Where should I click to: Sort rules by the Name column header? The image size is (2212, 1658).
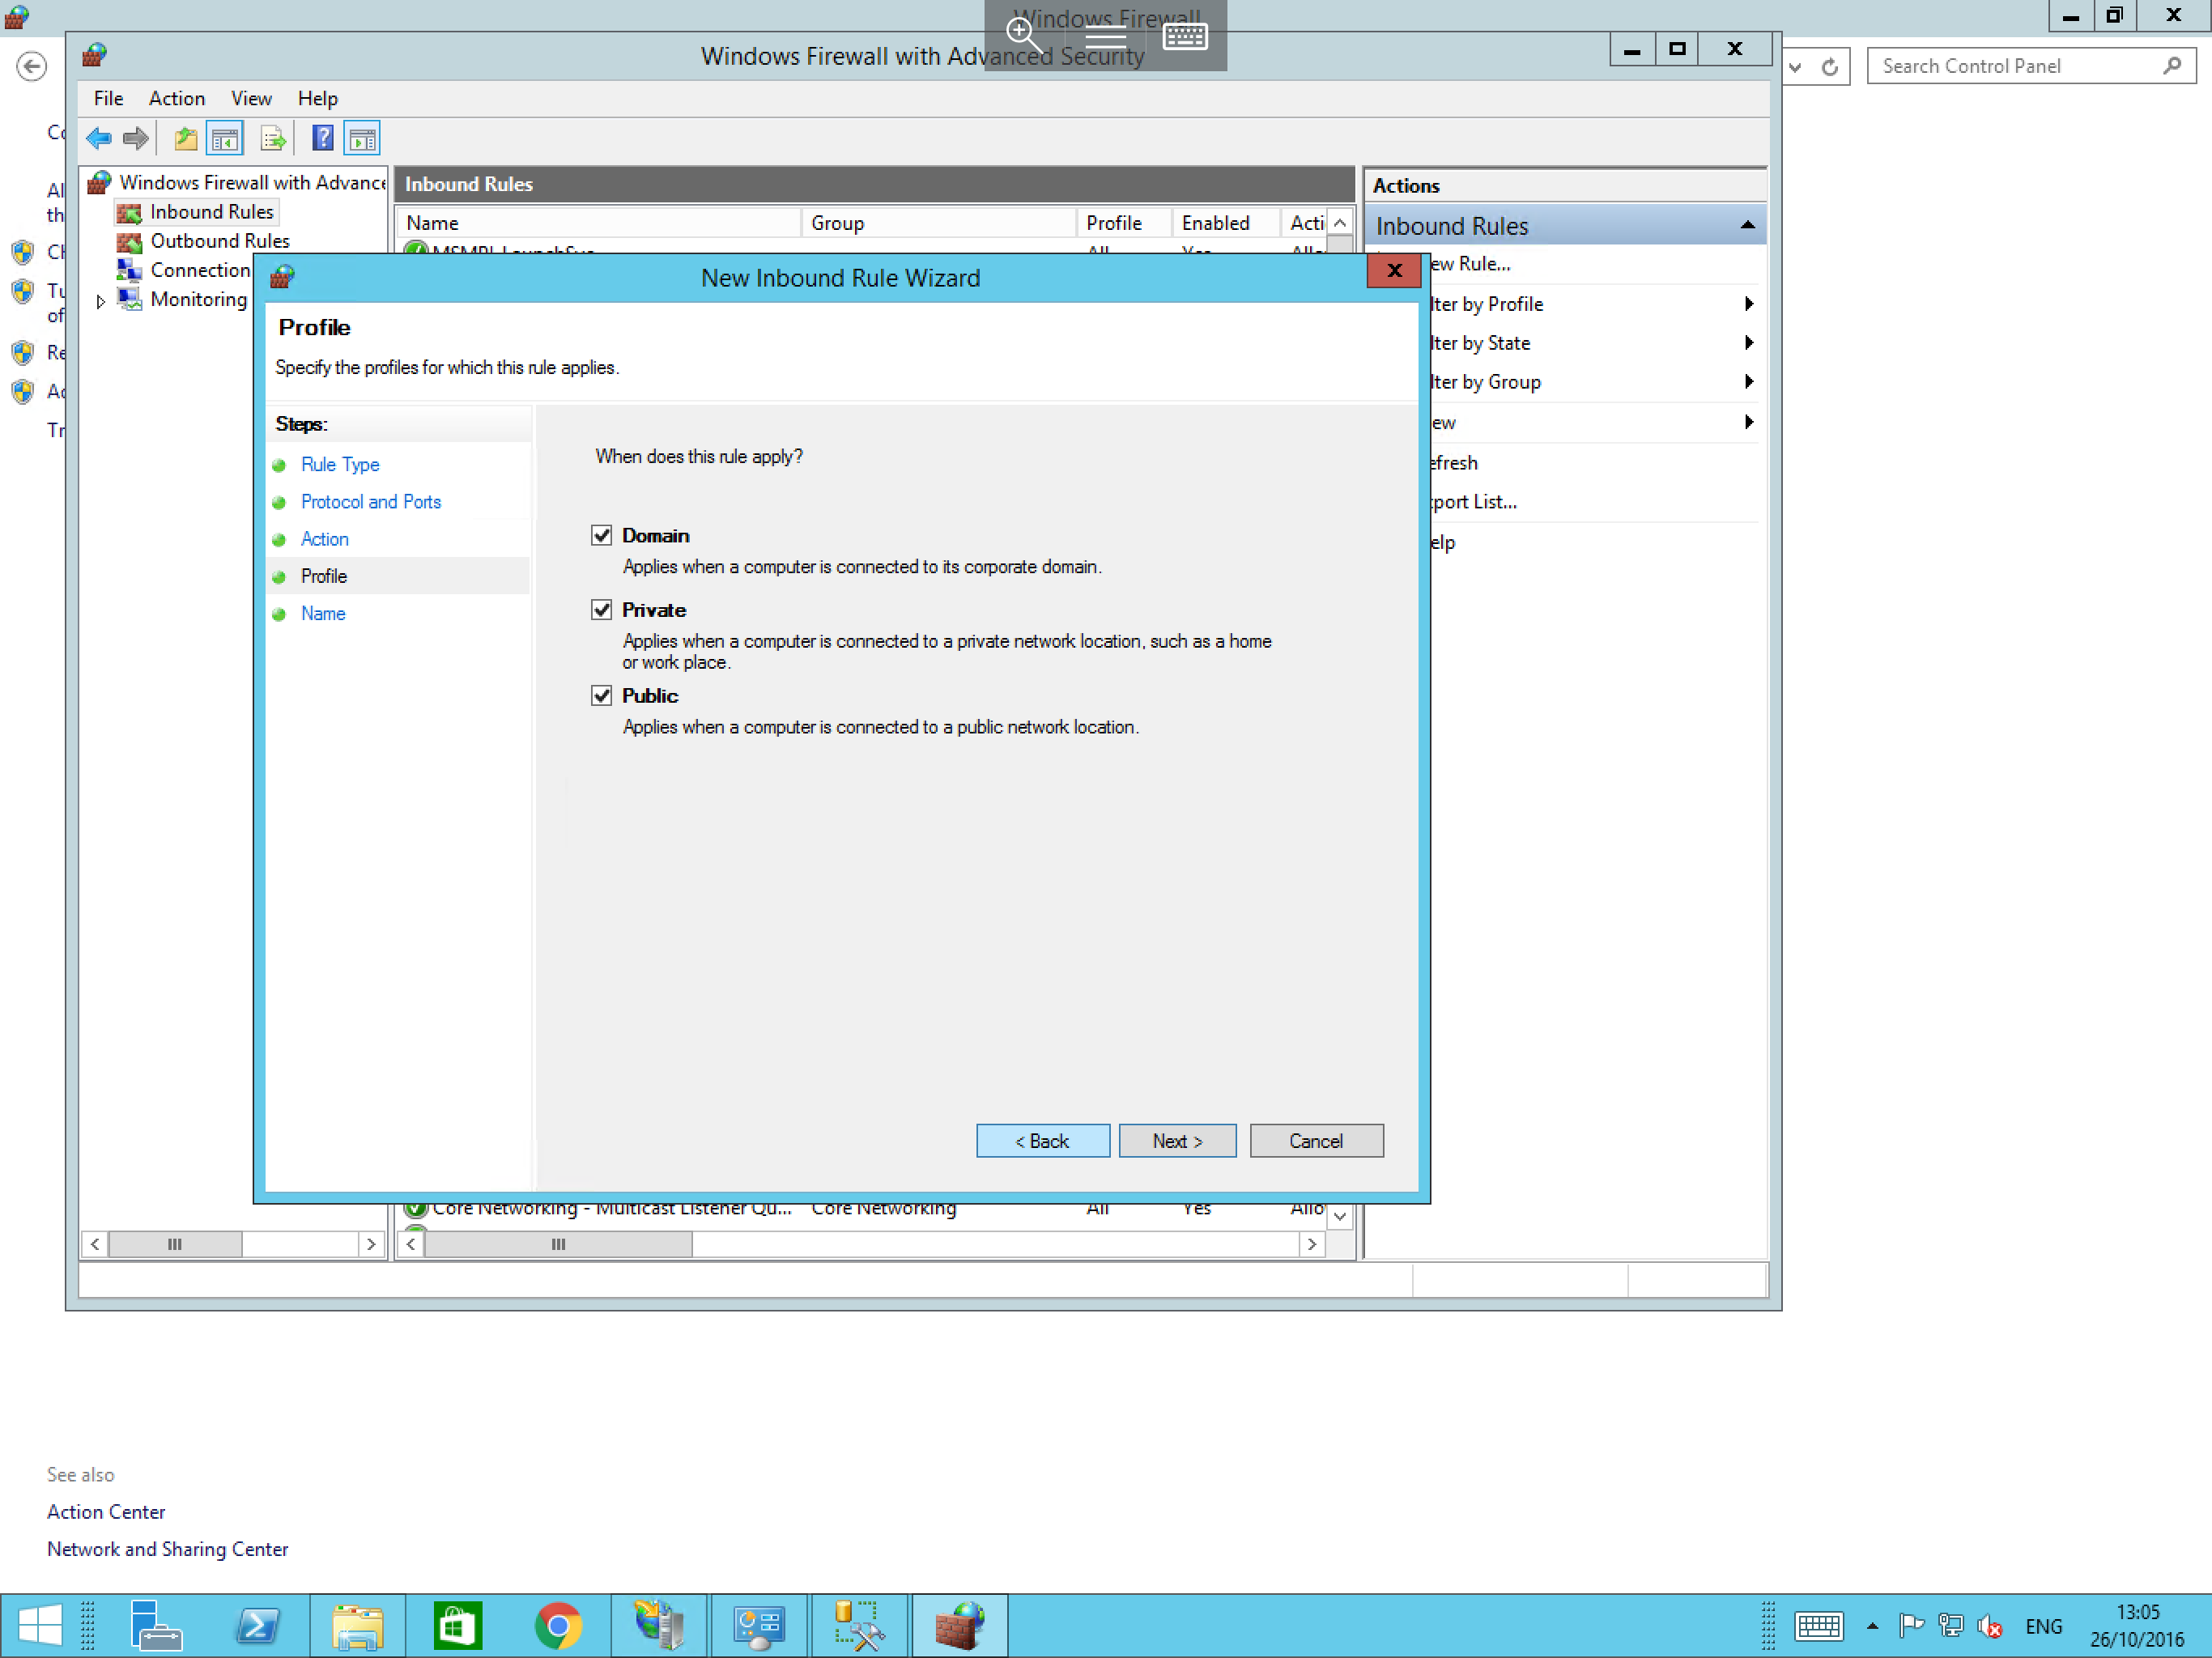pyautogui.click(x=598, y=222)
